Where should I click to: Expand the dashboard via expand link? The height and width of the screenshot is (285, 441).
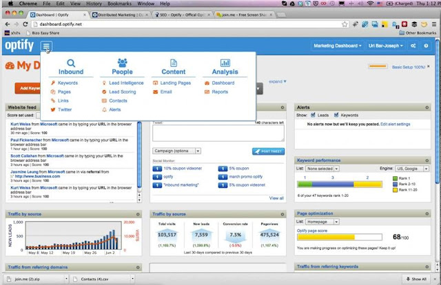[x=277, y=81]
